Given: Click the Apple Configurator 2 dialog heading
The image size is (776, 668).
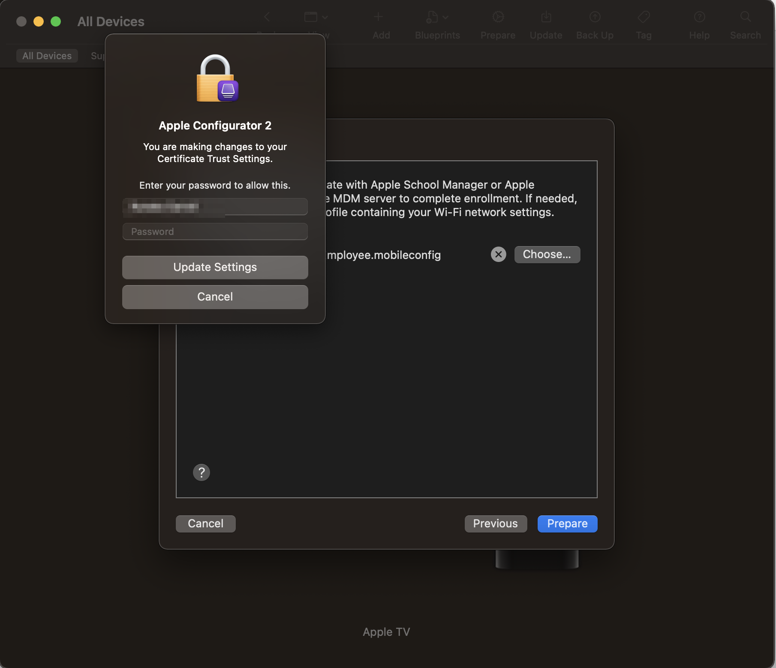Looking at the screenshot, I should point(215,126).
